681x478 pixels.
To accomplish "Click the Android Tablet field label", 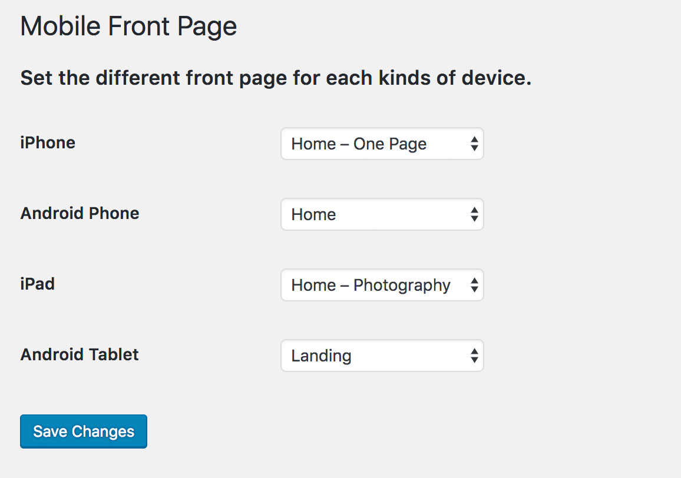I will [x=80, y=354].
